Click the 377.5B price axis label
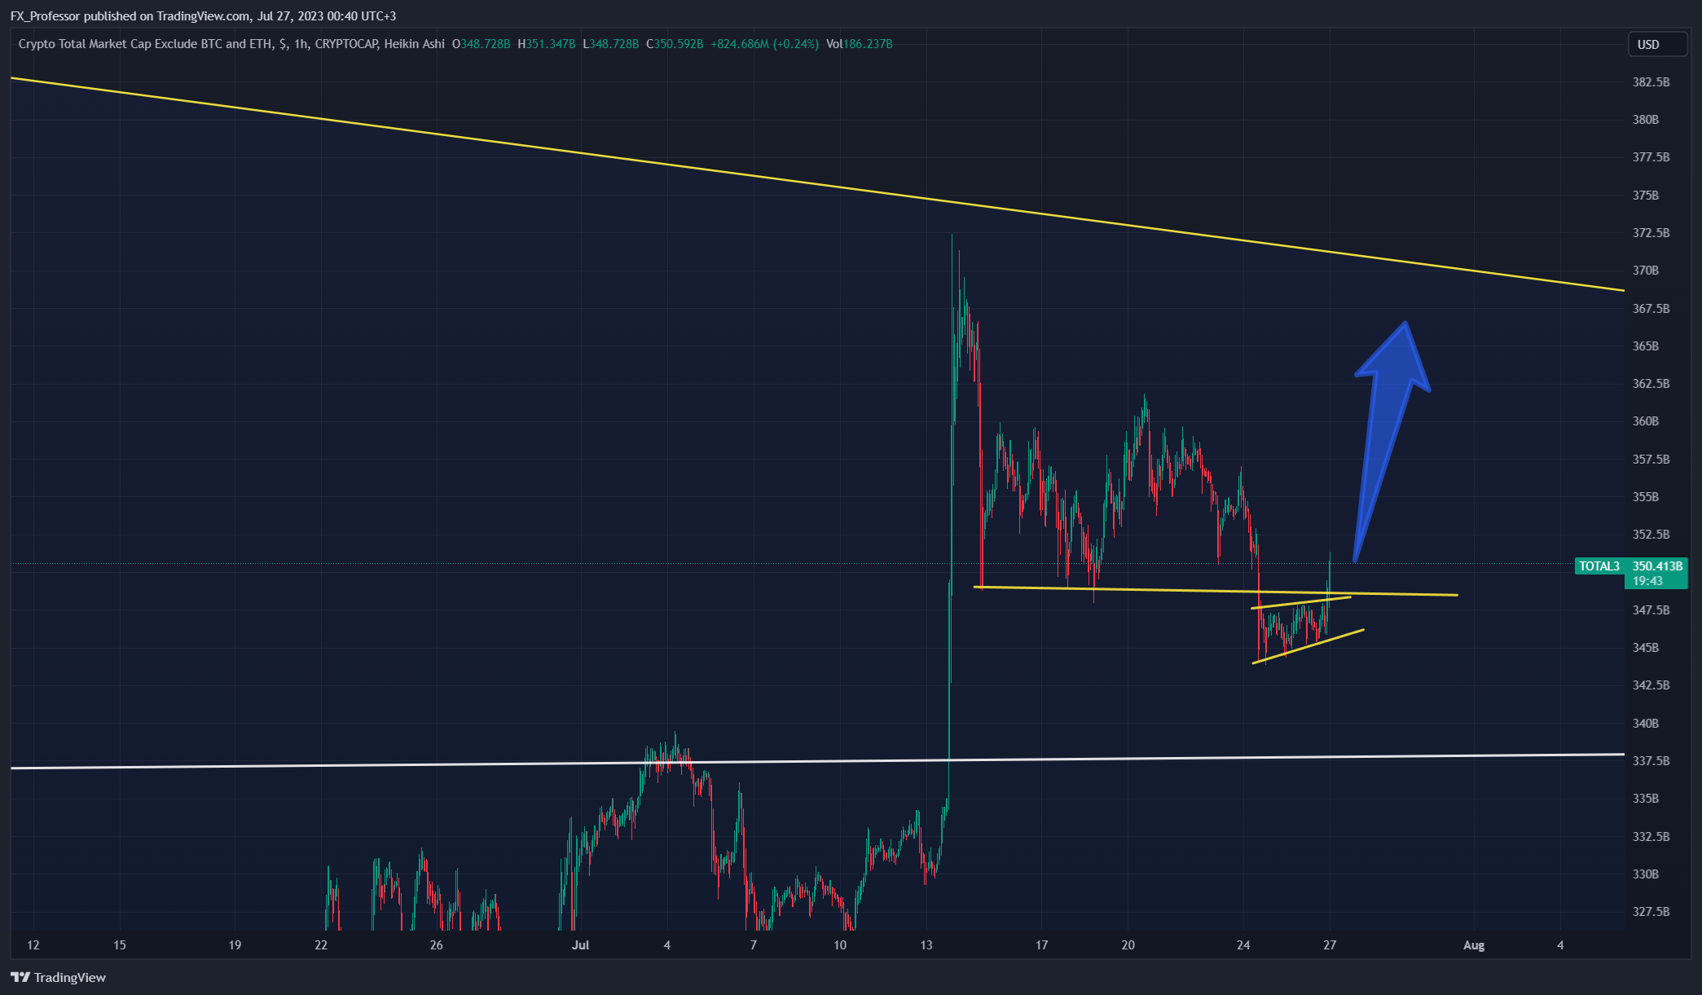The height and width of the screenshot is (995, 1702). tap(1651, 157)
